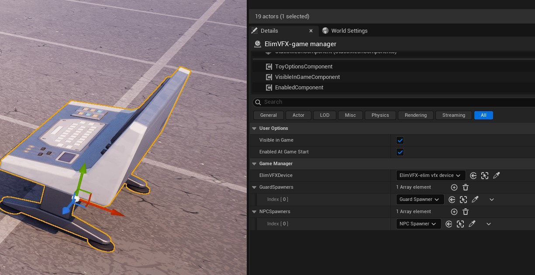Pick ElimVFXDevice actor with the eyedropper

point(496,176)
